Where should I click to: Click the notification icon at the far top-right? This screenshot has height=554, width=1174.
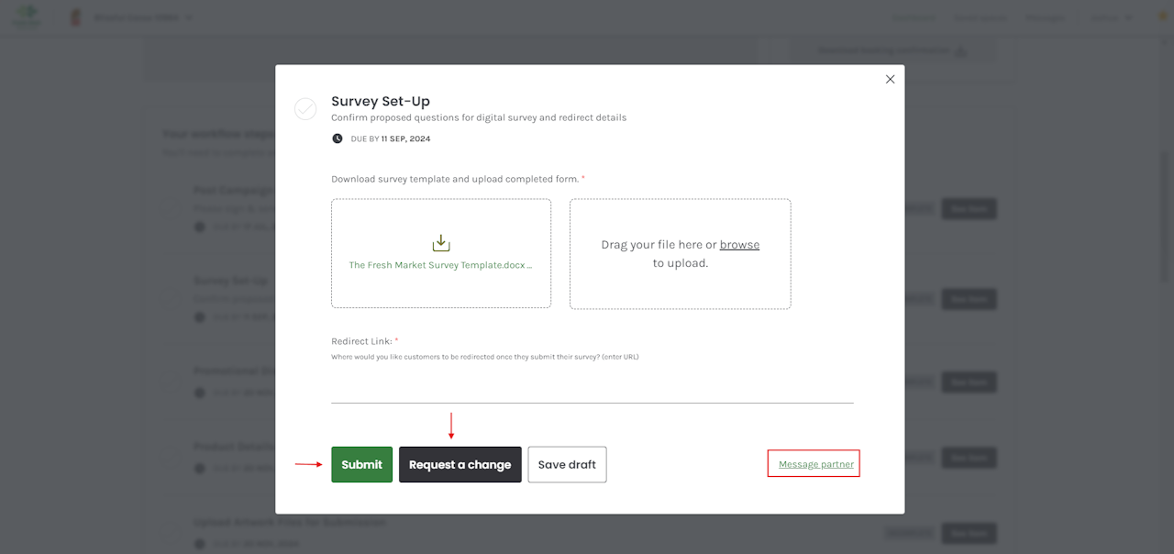[1163, 17]
